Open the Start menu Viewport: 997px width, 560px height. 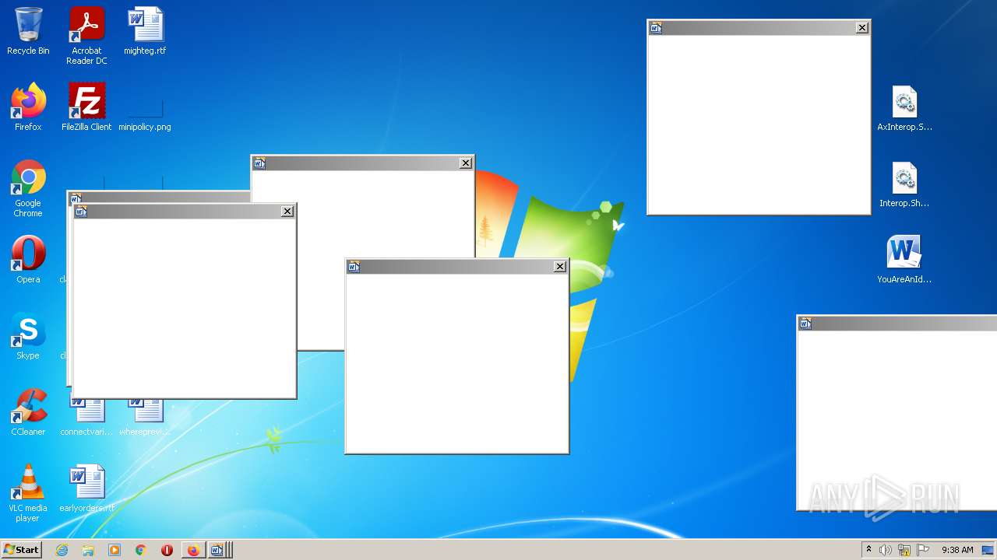point(21,549)
